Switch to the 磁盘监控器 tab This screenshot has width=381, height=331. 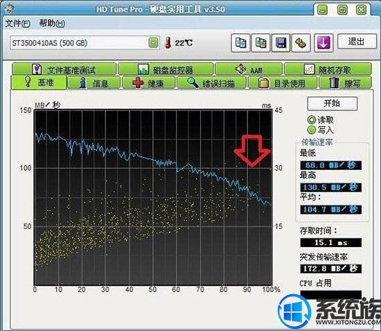pyautogui.click(x=166, y=69)
